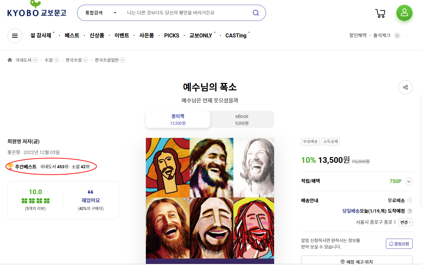Click the (5개의 리뷰) text
422x268 pixels.
click(35, 209)
